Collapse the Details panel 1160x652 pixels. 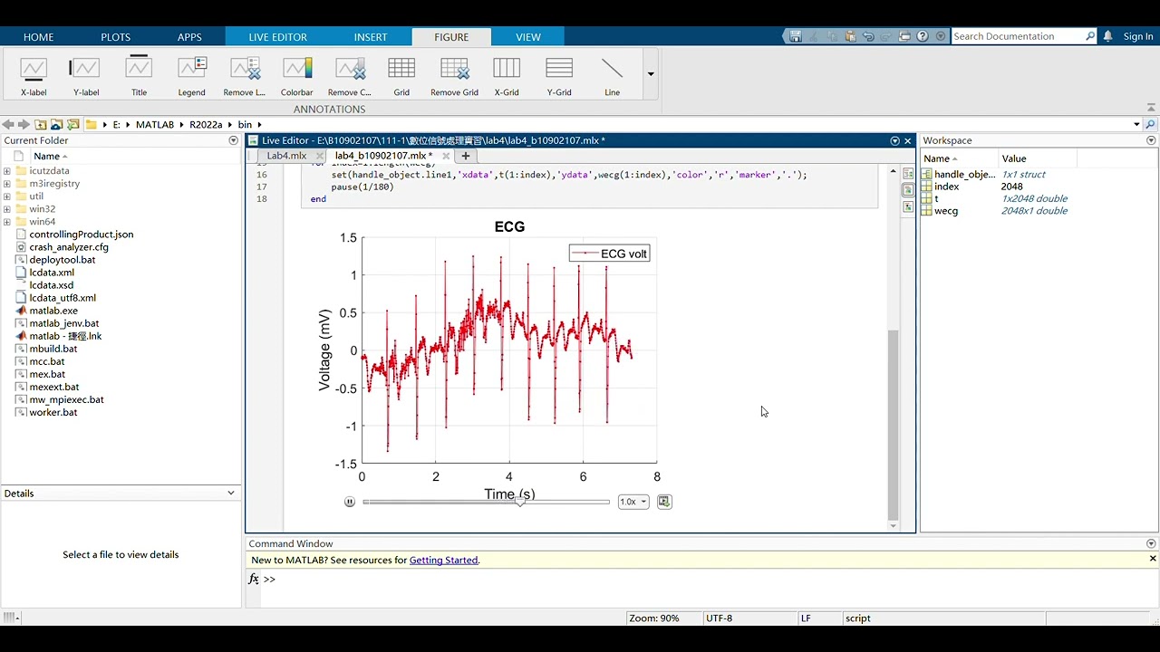click(231, 493)
